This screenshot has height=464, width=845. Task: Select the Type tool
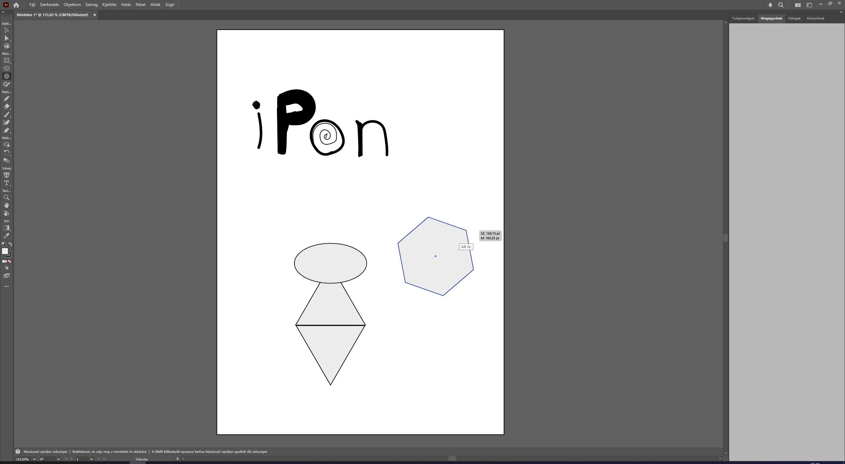tap(6, 183)
